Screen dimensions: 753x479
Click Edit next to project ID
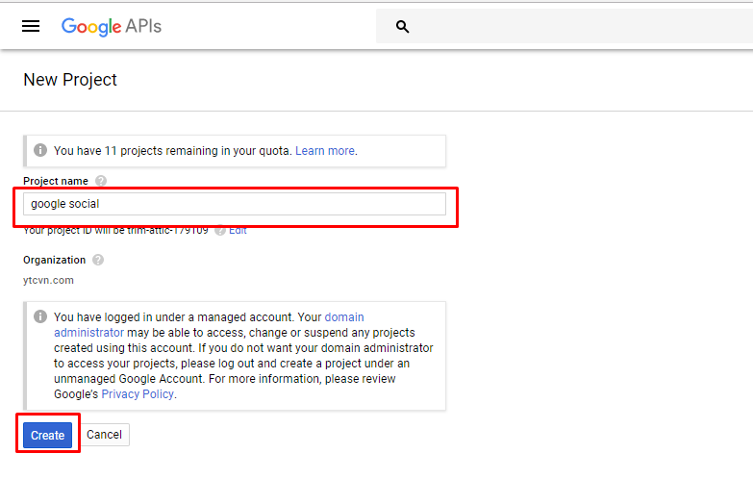tap(238, 231)
